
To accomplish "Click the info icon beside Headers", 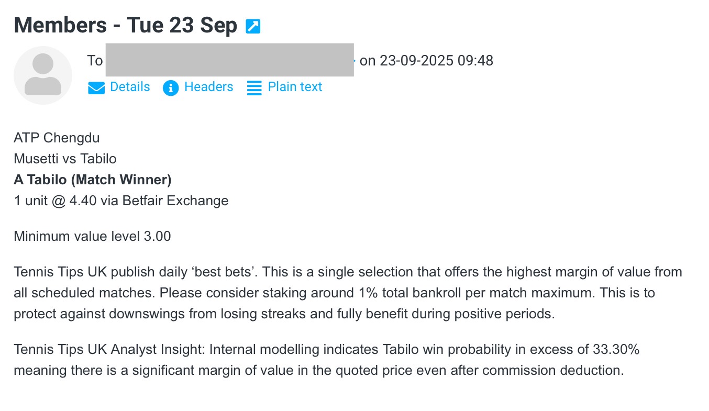I will coord(171,87).
